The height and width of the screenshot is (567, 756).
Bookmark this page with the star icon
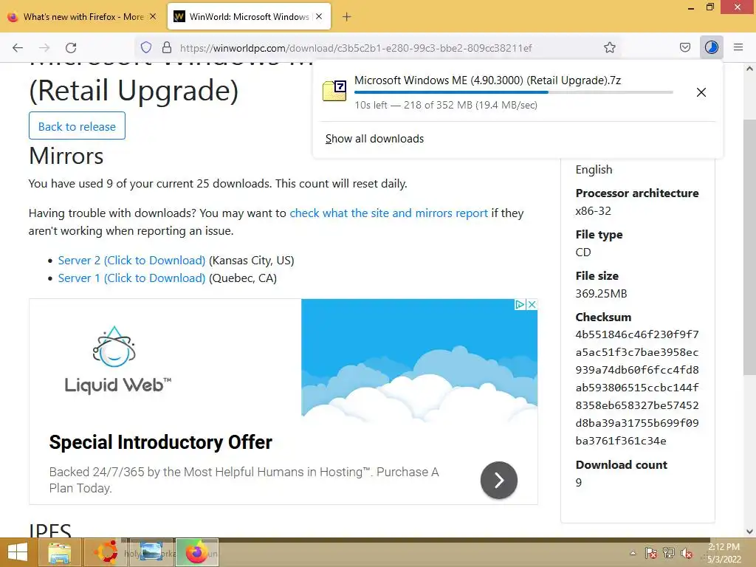click(609, 47)
